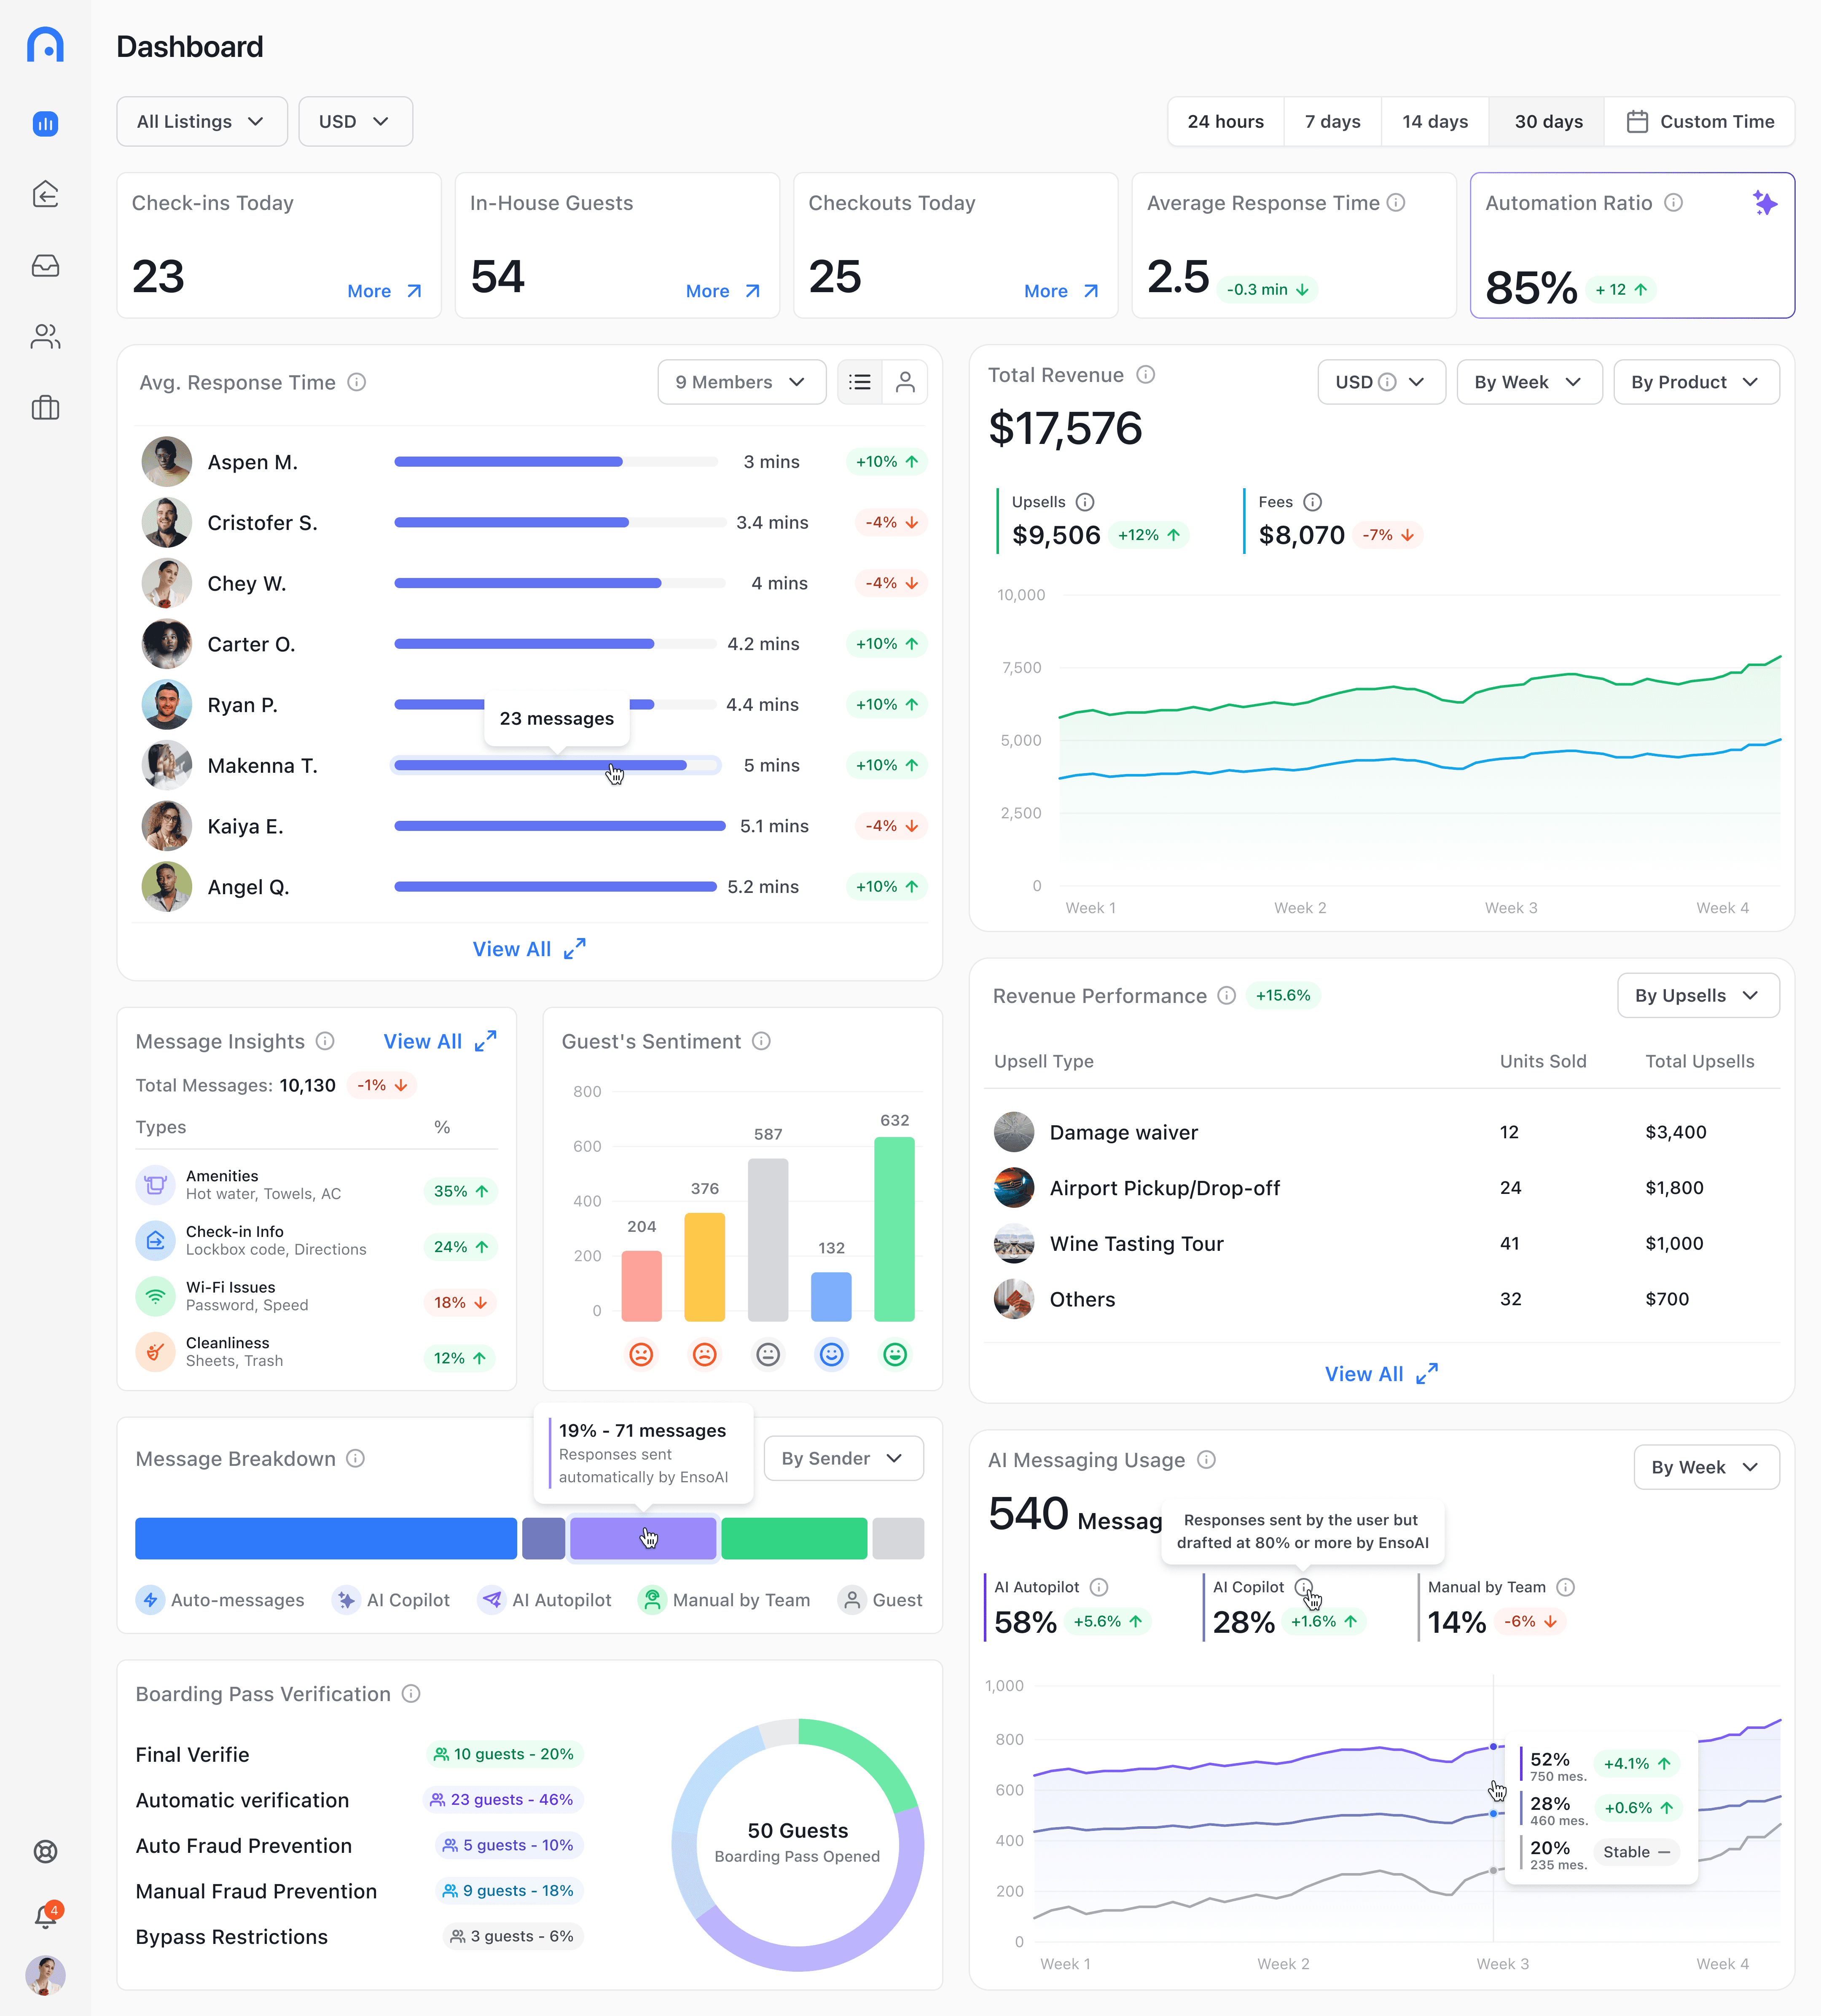Screen dimensions: 1821x2016
Task: Click the info icon next to Total Revenue
Action: pos(1145,375)
